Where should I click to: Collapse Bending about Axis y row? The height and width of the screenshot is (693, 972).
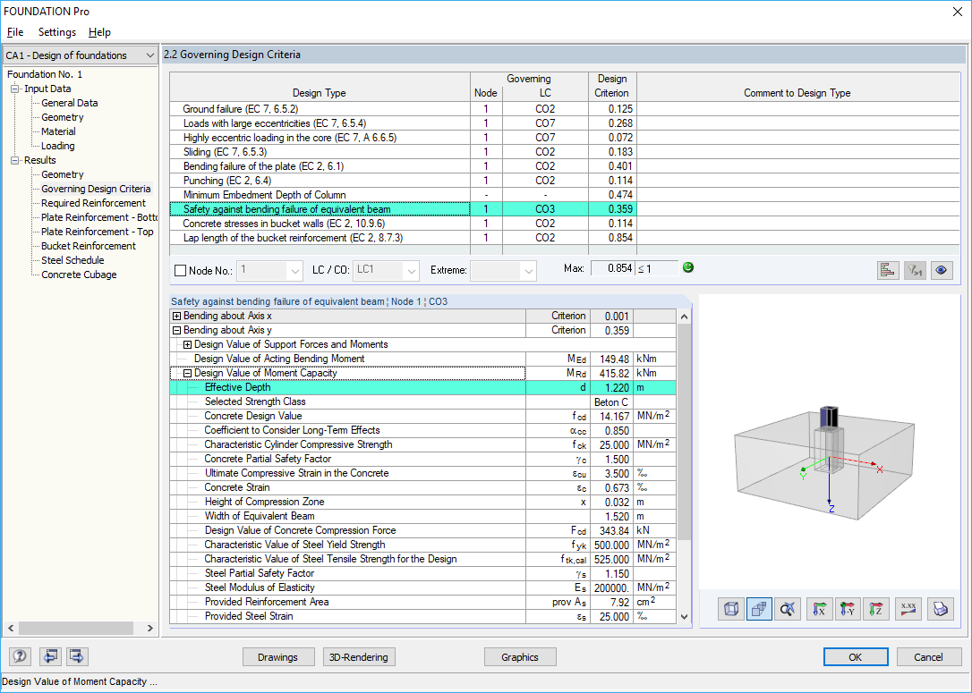tap(176, 330)
